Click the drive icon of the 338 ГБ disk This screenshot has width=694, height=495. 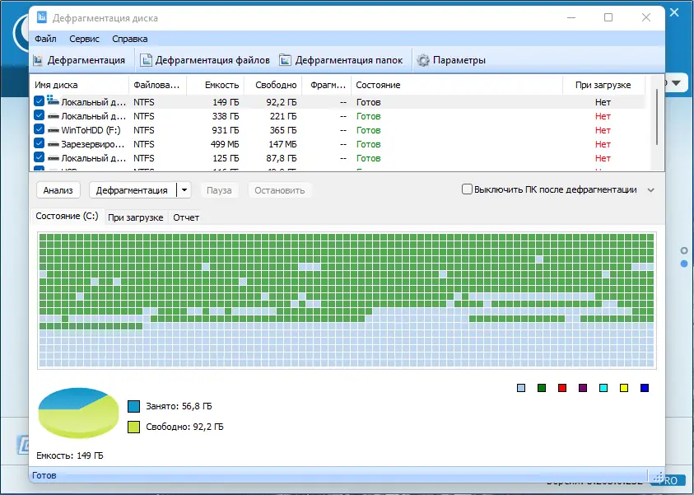(54, 116)
